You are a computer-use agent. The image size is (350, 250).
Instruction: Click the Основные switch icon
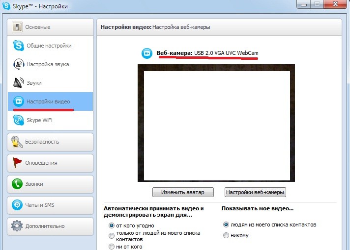[x=17, y=27]
